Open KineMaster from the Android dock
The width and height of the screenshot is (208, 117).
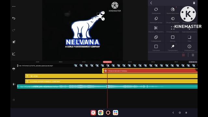tap(93, 113)
